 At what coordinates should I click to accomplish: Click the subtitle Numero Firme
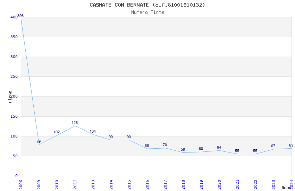148,13
